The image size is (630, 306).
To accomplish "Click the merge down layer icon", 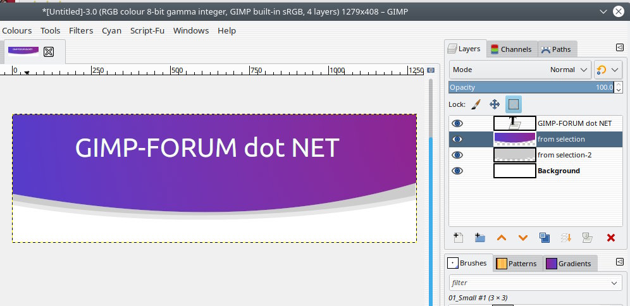I will click(x=565, y=237).
